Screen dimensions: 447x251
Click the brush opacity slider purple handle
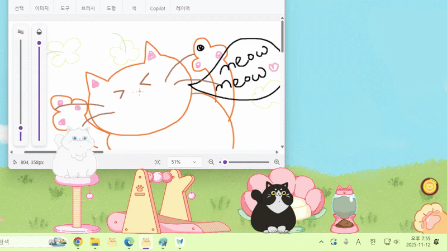point(39,43)
